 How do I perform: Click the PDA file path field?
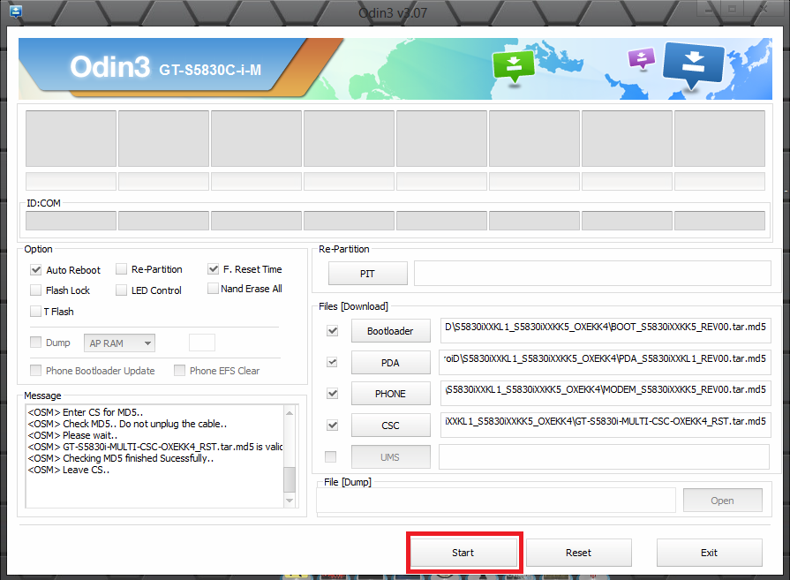point(606,362)
